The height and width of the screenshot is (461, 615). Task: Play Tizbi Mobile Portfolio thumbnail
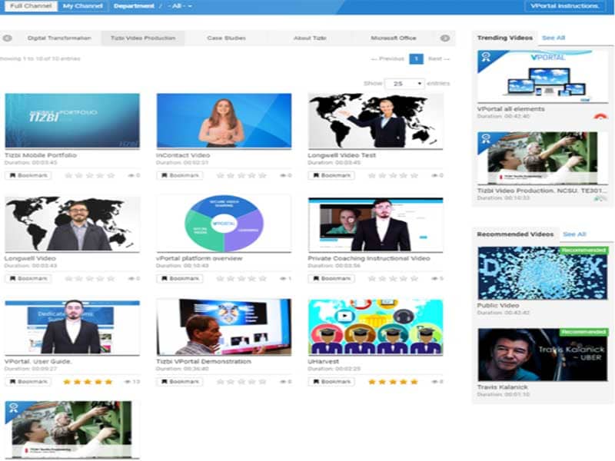pyautogui.click(x=72, y=121)
